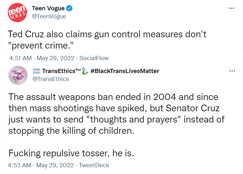This screenshot has width=243, height=174.
Task: Open Teen Vogue profile avatar
Action: pos(17,13)
